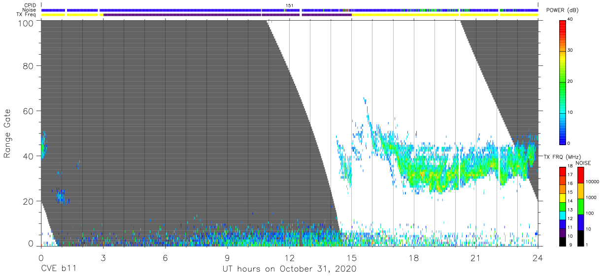
Task: Click the purple 10 MHz swatch in TX FRQ bar
Action: coord(562,232)
